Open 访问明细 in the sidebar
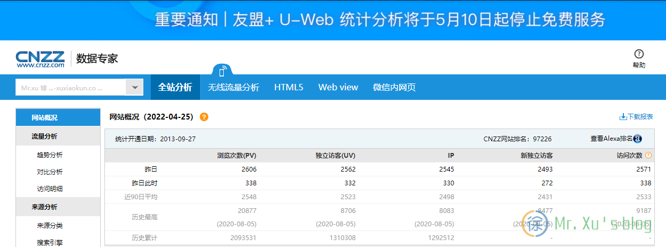 click(50, 189)
